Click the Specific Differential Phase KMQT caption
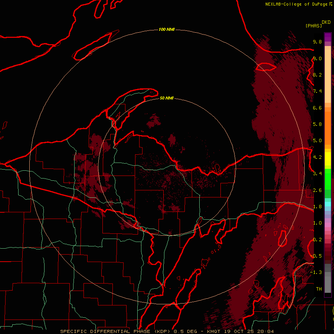Viewport: 334px width, 334px height. click(167, 331)
